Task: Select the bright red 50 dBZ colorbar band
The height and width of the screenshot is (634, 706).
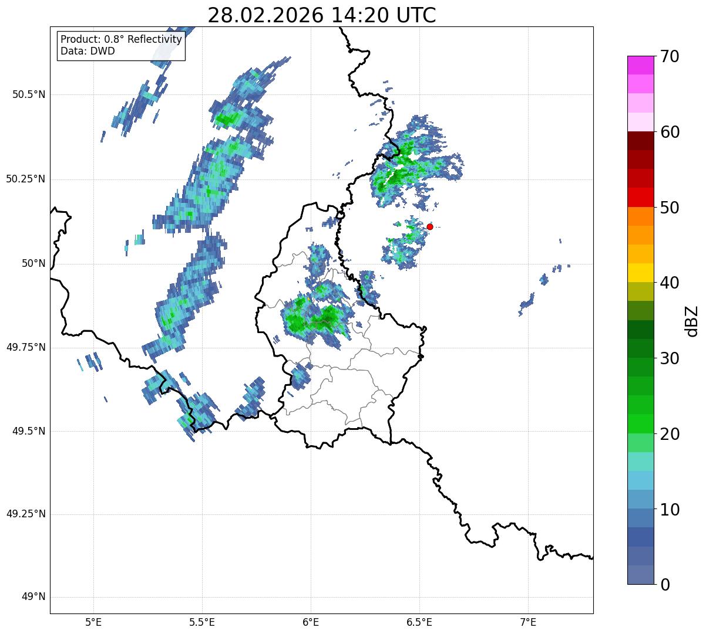Action: coord(640,197)
